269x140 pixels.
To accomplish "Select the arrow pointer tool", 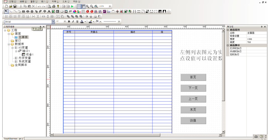I will 6,11.
